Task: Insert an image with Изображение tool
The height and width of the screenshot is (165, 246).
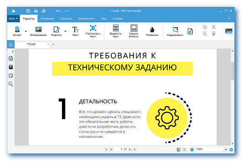Action: 38,31
